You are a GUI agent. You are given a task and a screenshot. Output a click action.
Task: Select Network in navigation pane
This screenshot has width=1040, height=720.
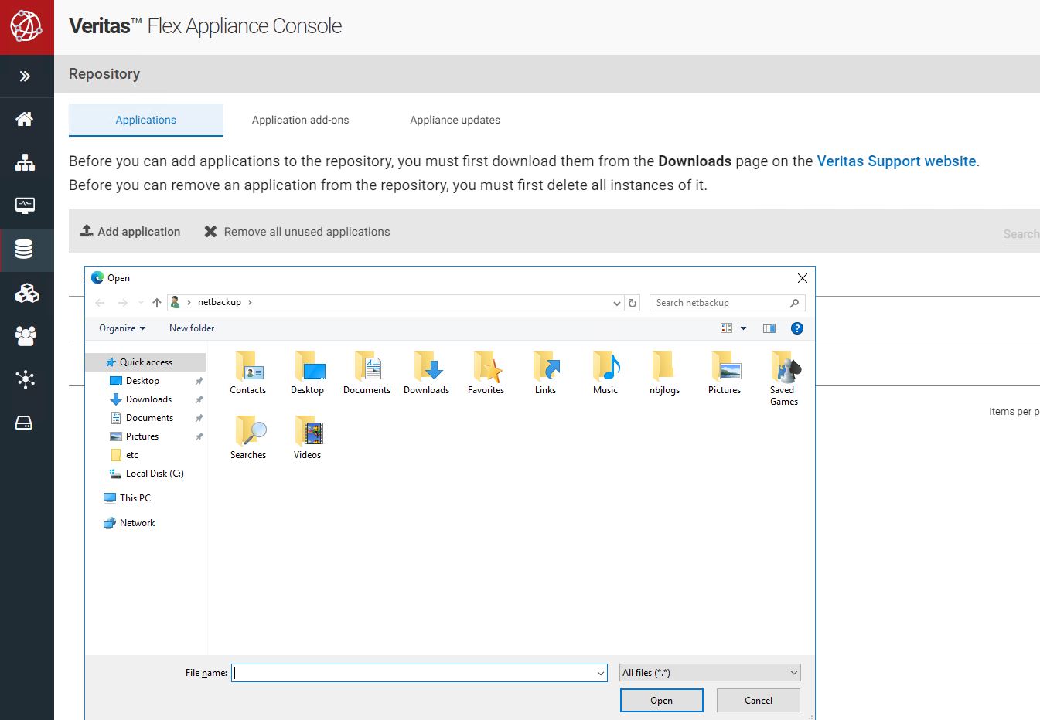137,523
